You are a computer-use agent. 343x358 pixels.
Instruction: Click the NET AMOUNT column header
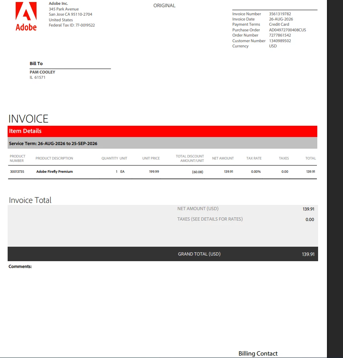(223, 158)
